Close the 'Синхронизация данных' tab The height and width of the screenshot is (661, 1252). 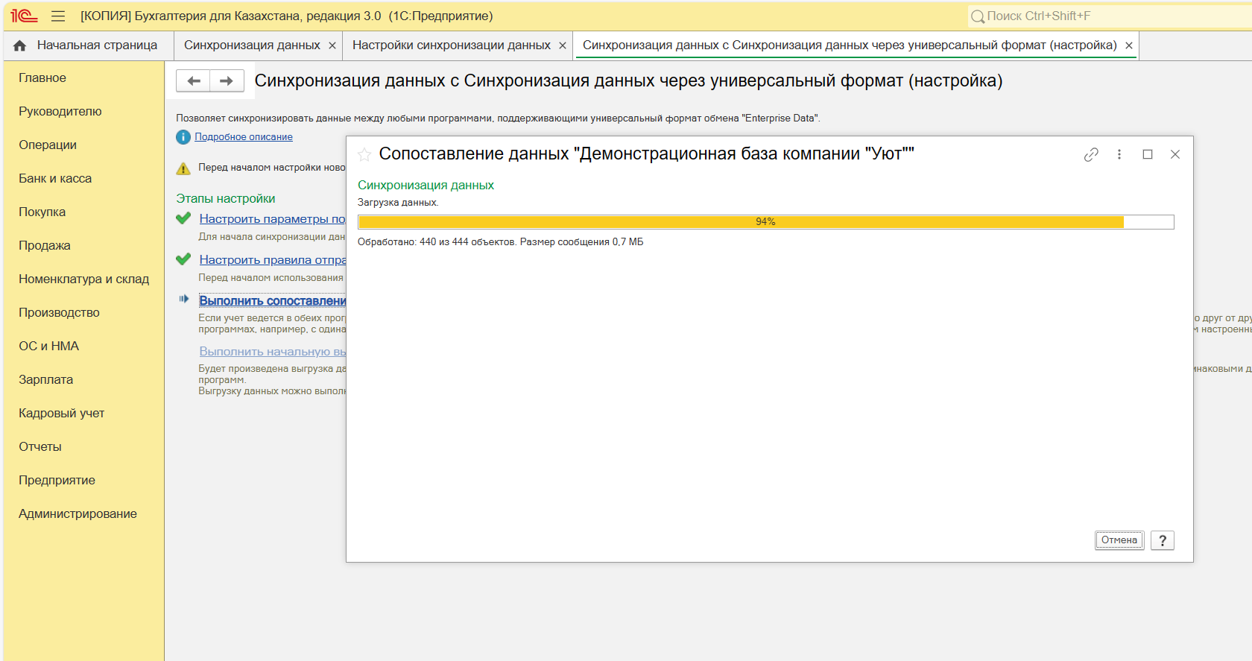332,45
